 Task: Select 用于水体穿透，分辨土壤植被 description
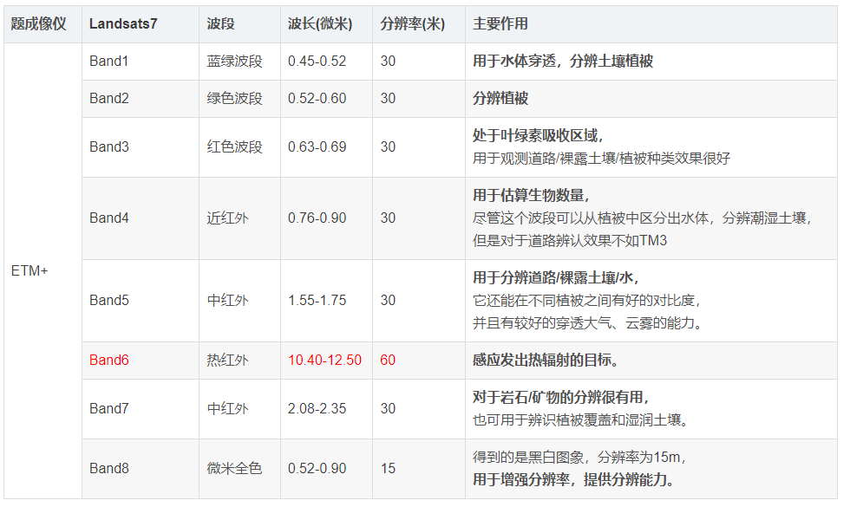[563, 62]
